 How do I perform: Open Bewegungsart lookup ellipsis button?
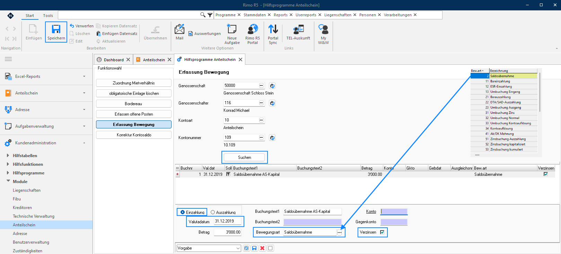point(340,233)
